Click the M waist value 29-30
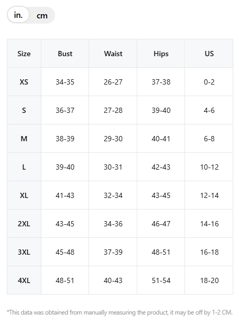This screenshot has height=324, width=239. click(x=113, y=139)
